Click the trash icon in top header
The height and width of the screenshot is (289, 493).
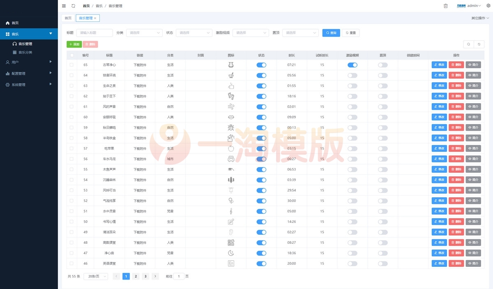click(446, 6)
